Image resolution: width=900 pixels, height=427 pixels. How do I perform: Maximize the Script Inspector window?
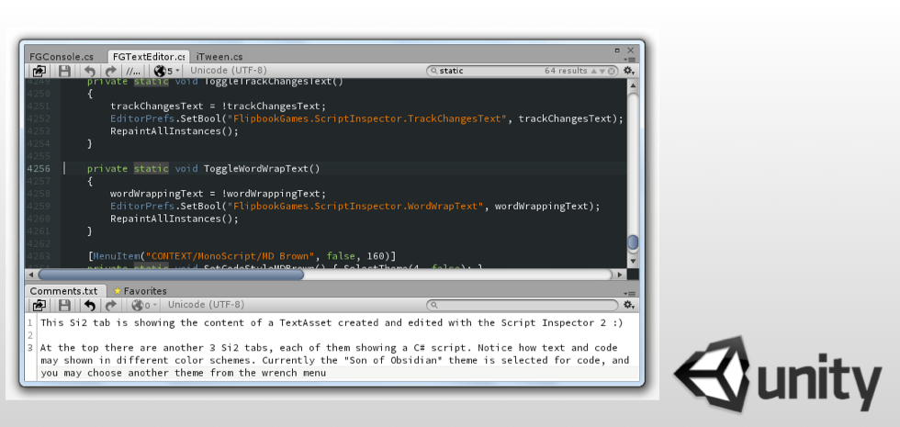click(617, 50)
